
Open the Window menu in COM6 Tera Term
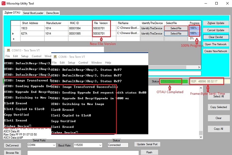click(97, 63)
